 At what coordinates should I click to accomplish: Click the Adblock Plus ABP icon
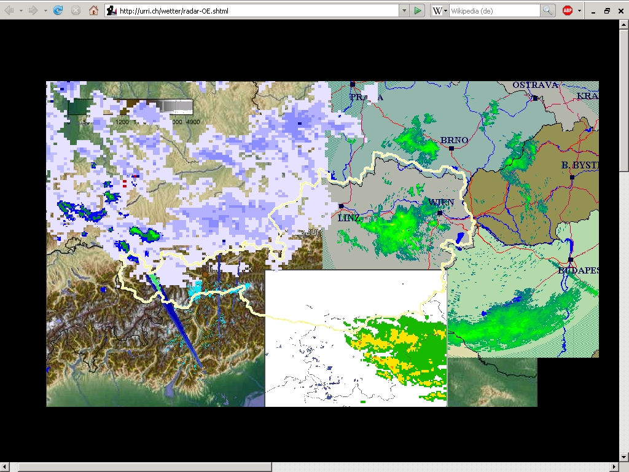pyautogui.click(x=568, y=10)
